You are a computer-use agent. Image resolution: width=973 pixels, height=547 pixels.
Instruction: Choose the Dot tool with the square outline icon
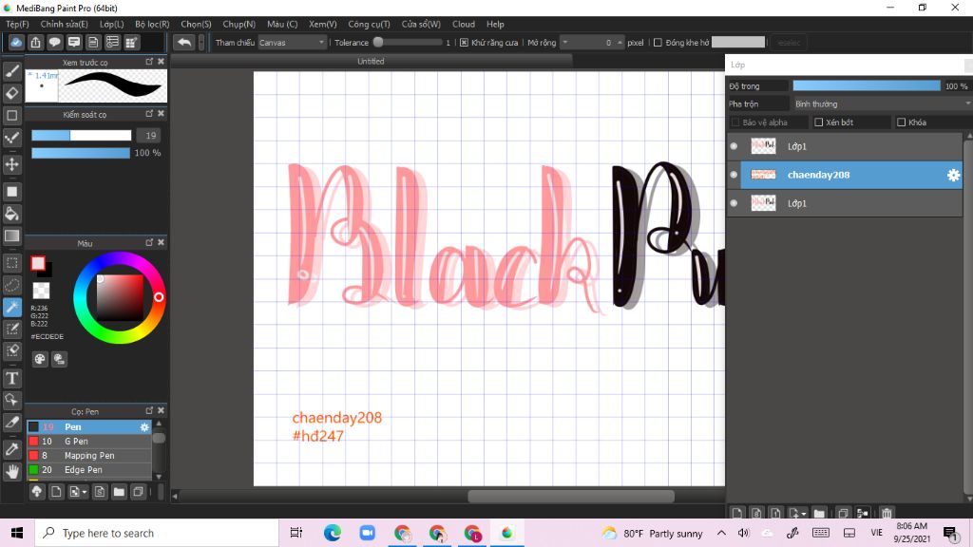coord(11,115)
